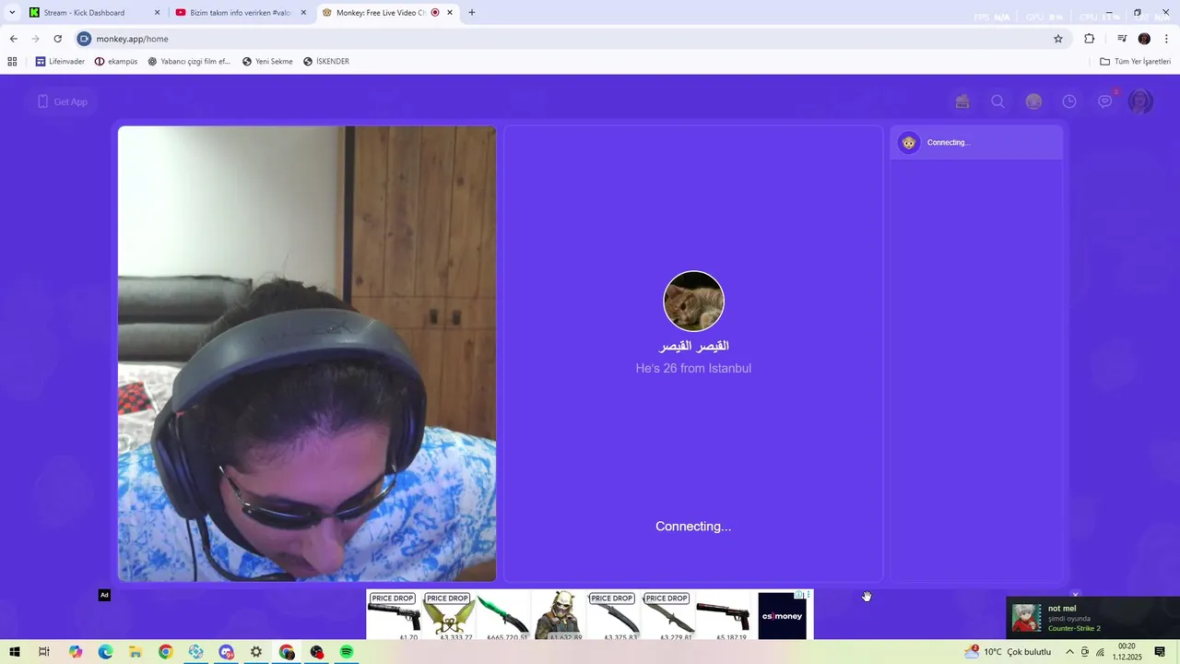Click the green knife ad item

[x=504, y=616]
